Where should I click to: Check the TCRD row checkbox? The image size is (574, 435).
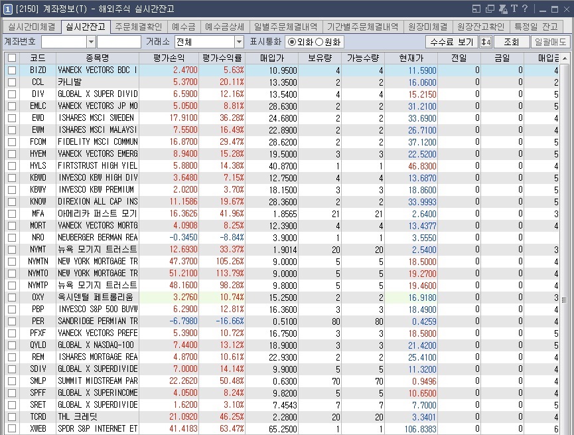coord(12,416)
